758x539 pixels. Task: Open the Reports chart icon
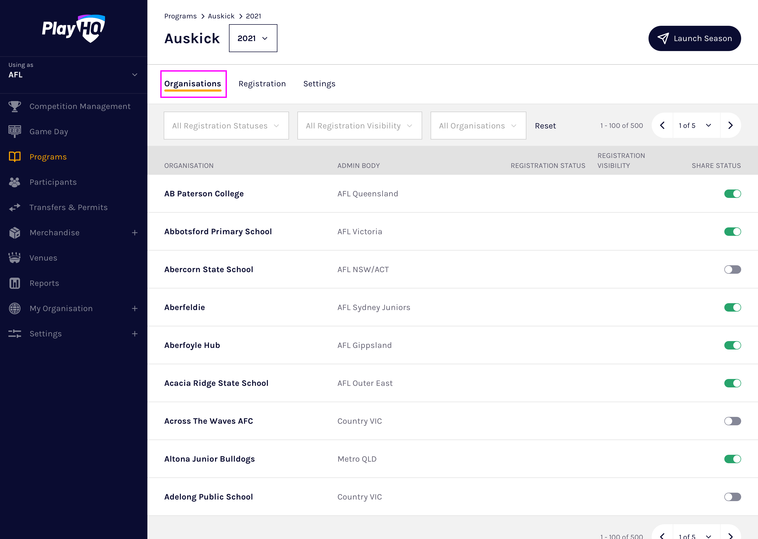tap(14, 283)
